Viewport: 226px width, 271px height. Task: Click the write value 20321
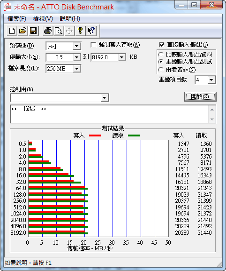(x=182, y=188)
